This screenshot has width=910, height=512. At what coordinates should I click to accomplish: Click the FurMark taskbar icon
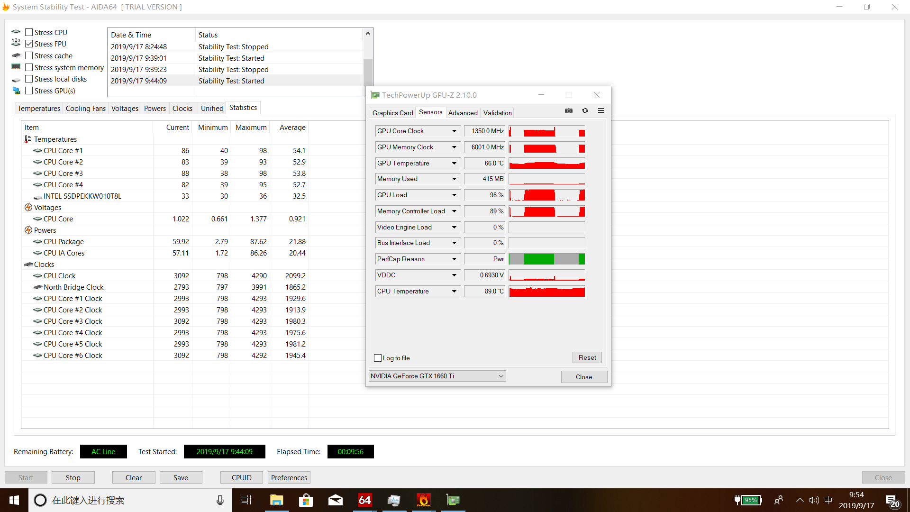(x=423, y=500)
